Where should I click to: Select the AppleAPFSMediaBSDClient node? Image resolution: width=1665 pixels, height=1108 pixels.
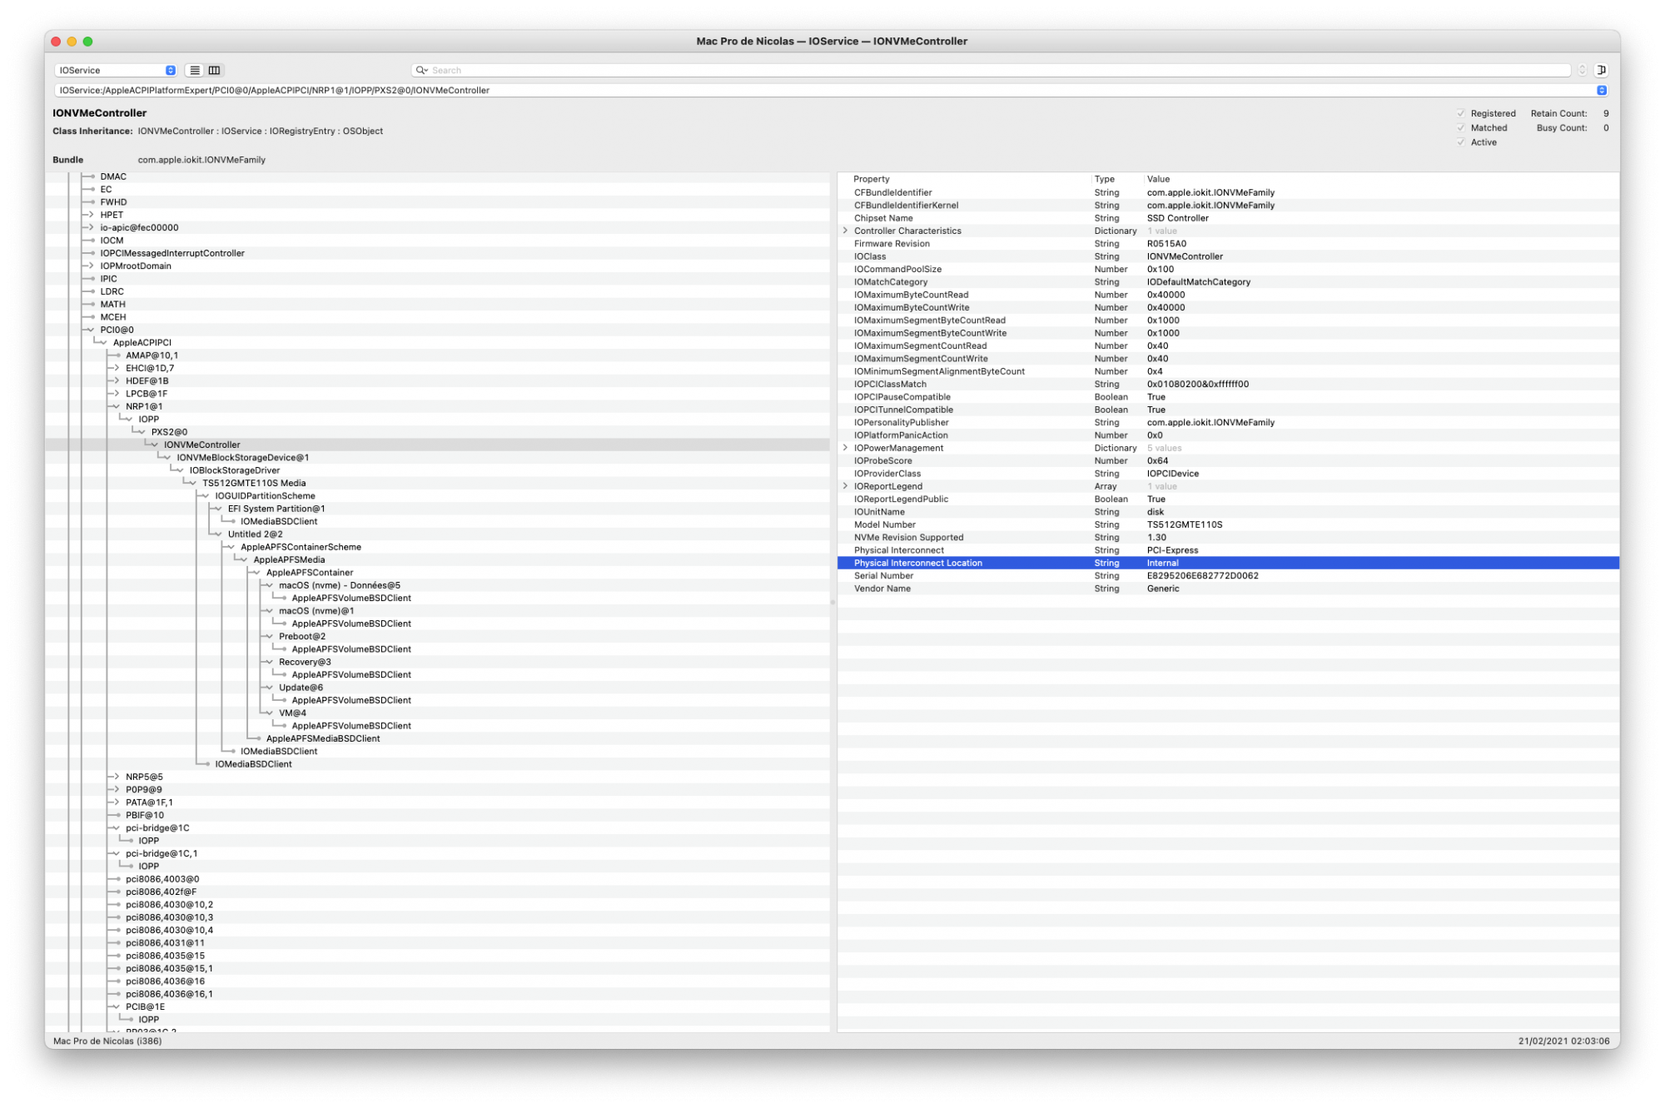pyautogui.click(x=322, y=739)
